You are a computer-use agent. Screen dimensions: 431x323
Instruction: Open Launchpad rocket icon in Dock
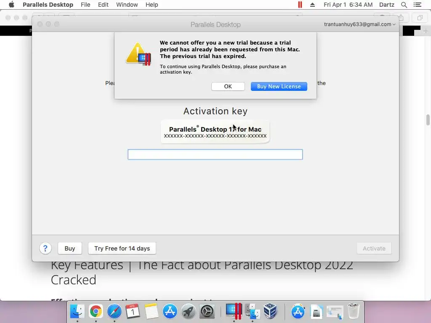pos(188,311)
